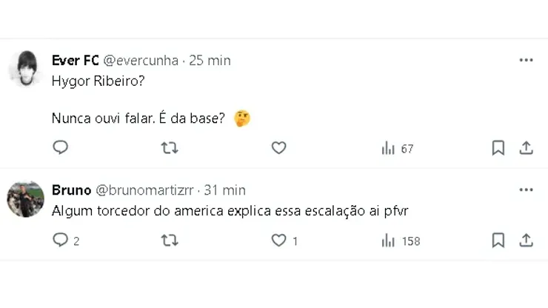Image resolution: width=548 pixels, height=308 pixels.
Task: Open Ever FC's profile picture
Action: click(26, 69)
